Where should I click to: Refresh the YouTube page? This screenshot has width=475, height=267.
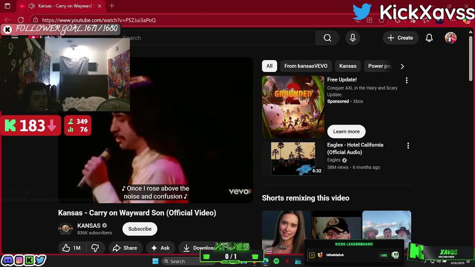coord(21,20)
